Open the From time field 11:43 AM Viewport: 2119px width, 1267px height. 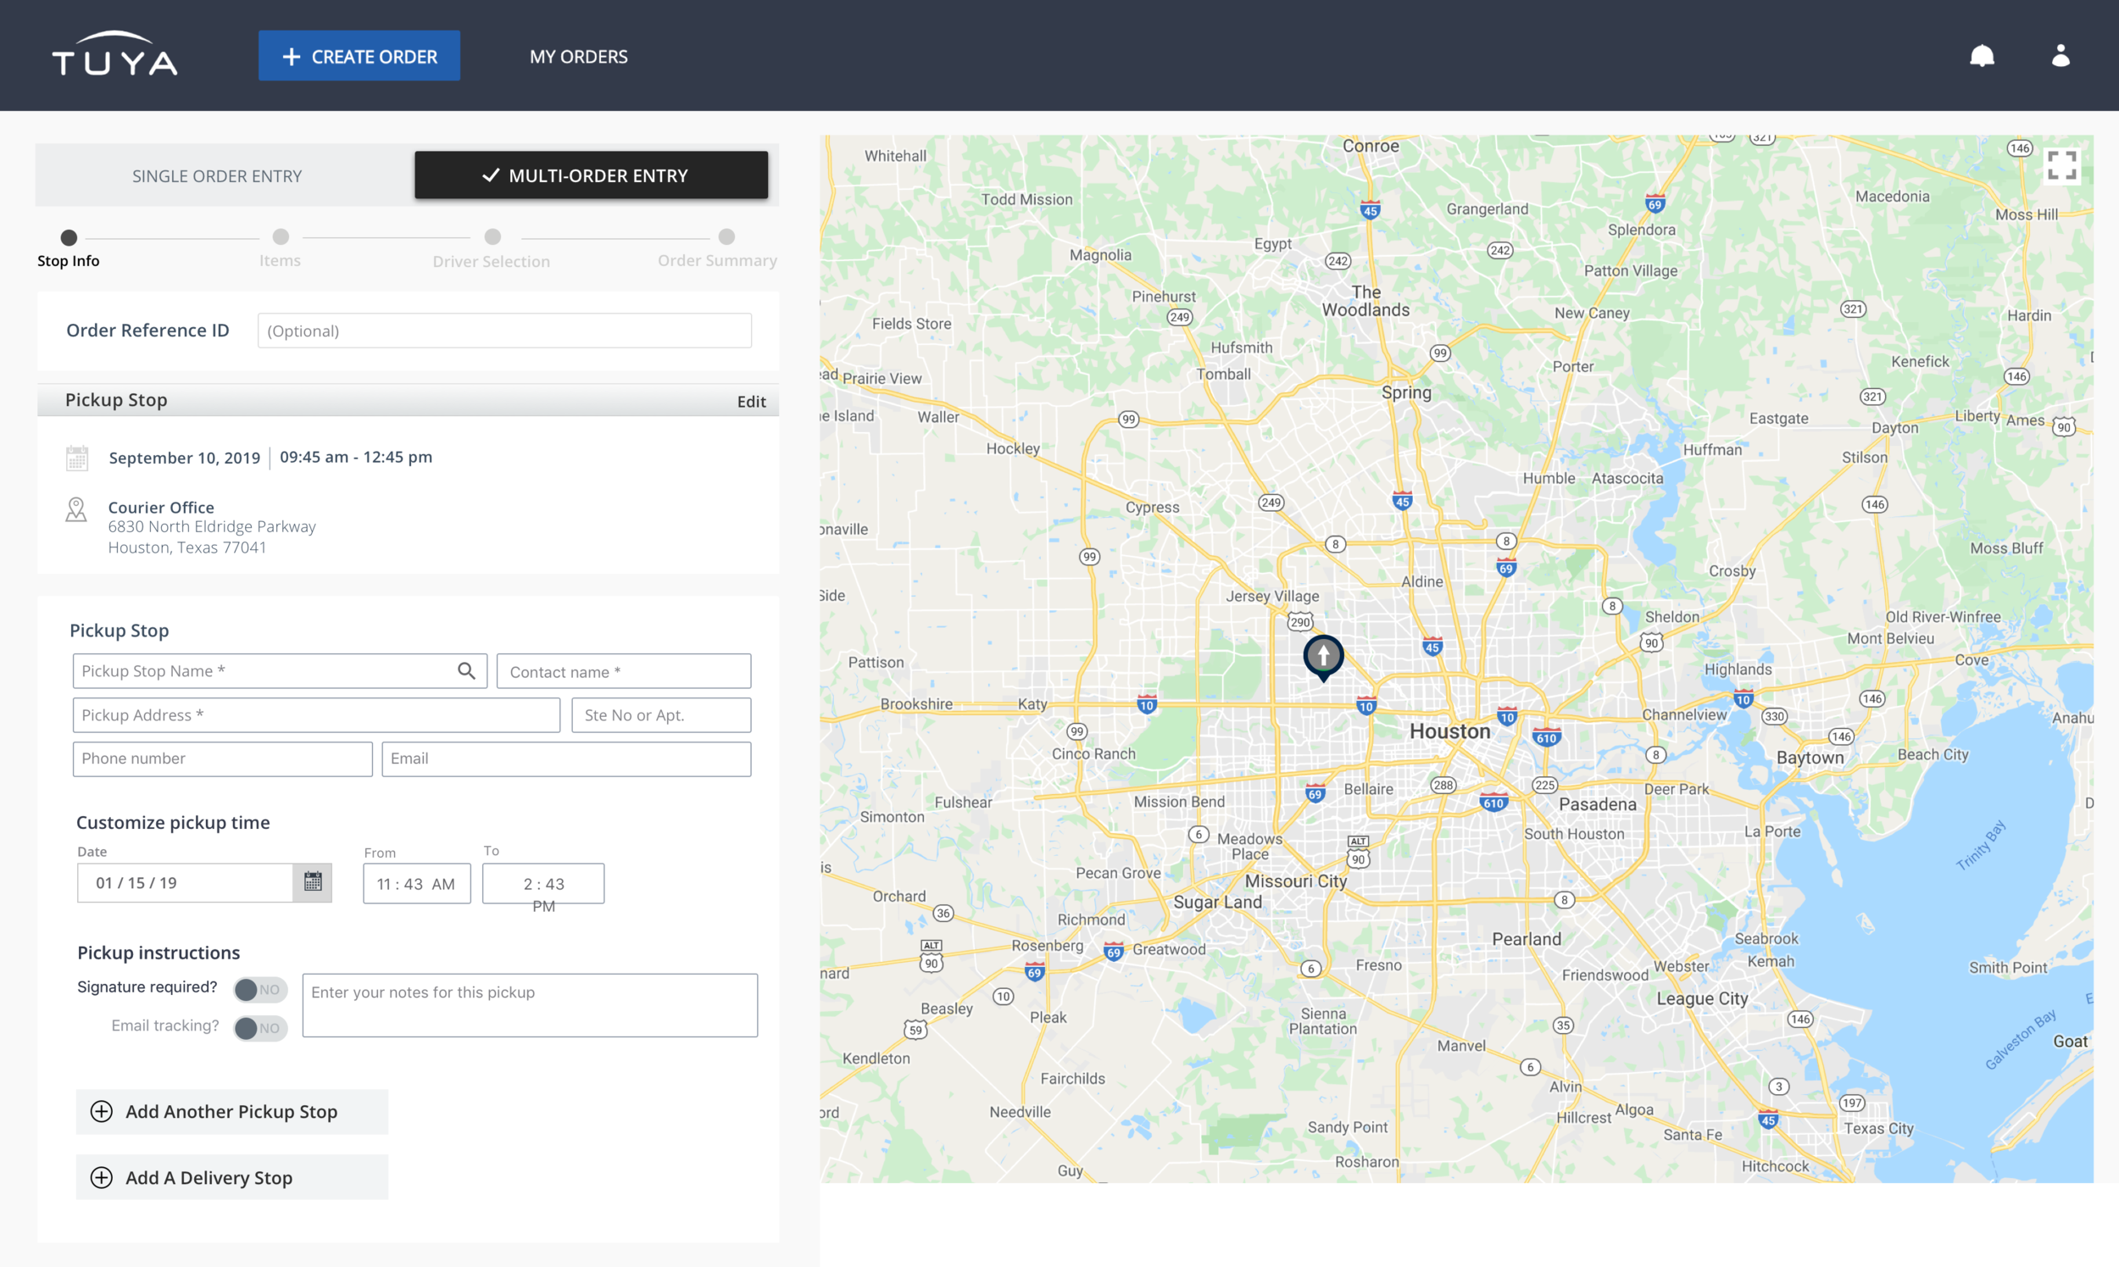click(417, 884)
